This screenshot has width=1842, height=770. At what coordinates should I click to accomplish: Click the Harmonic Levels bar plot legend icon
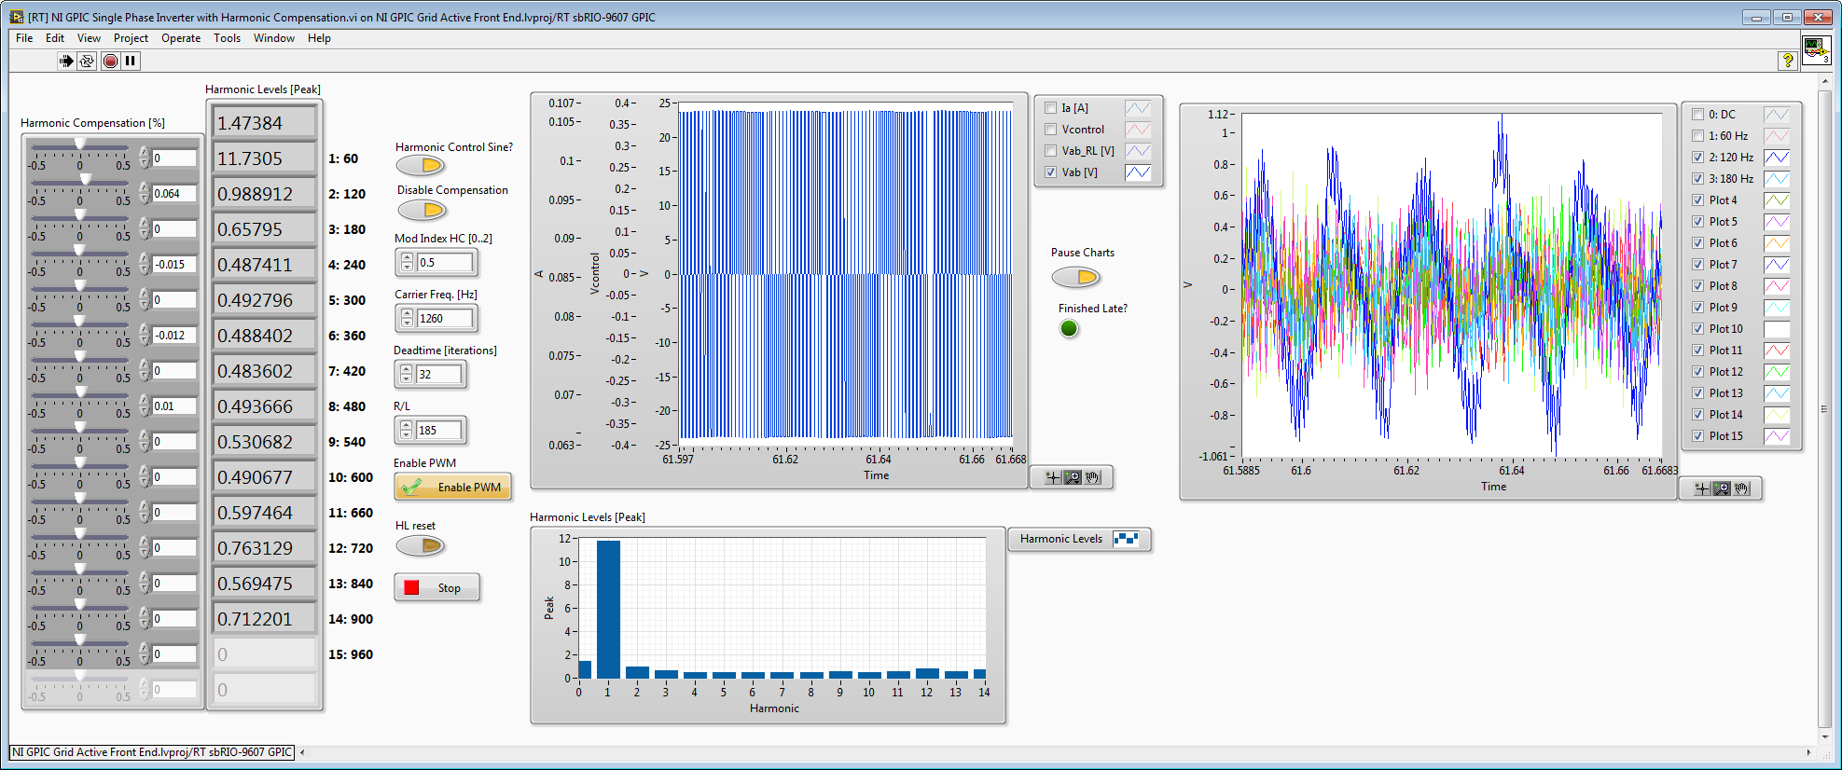(x=1127, y=539)
